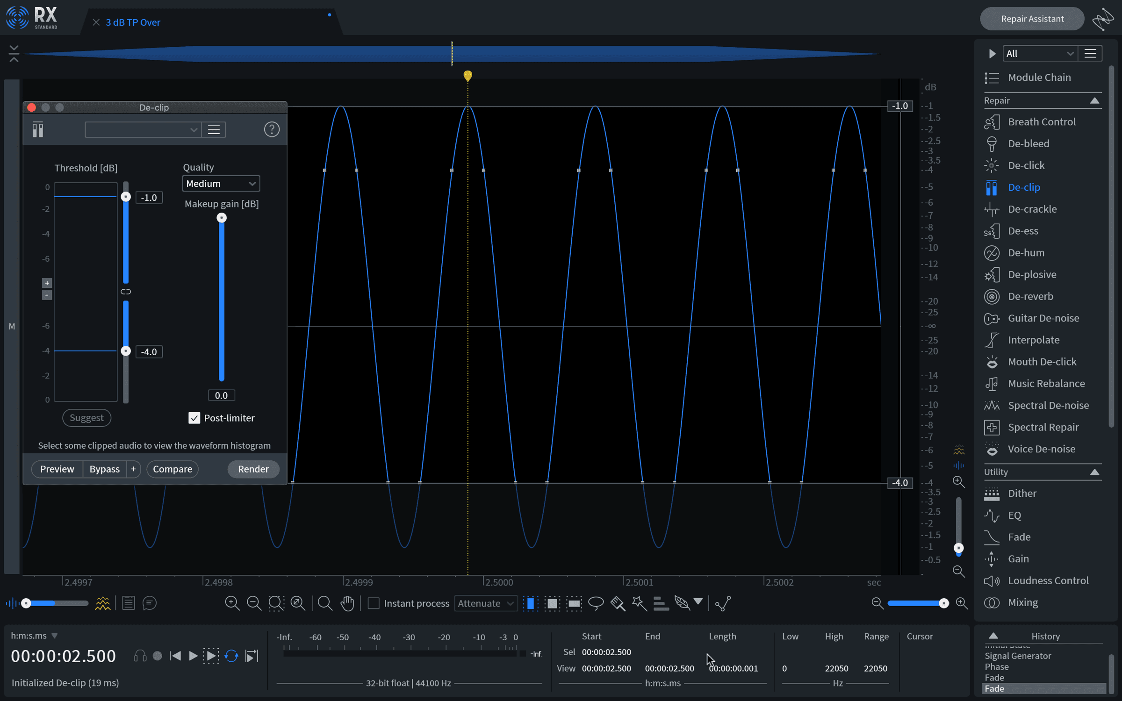Screen dimensions: 1122x701
Task: Open the module filter All dropdown
Action: click(1040, 54)
